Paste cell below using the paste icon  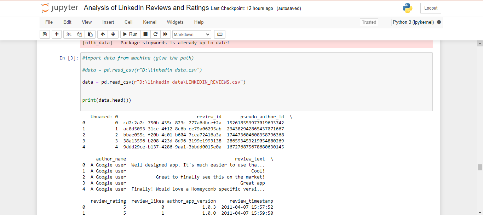tap(90, 34)
